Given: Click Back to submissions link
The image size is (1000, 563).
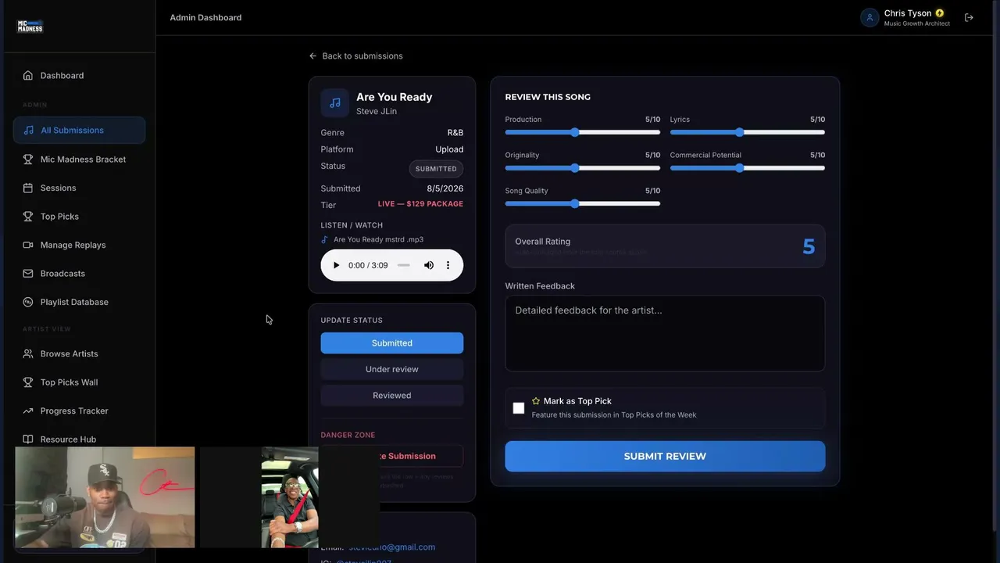Looking at the screenshot, I should (x=355, y=56).
